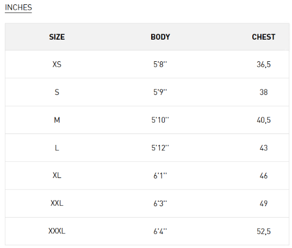
Task: Click the 43 chest measurement cell
Action: click(x=264, y=148)
